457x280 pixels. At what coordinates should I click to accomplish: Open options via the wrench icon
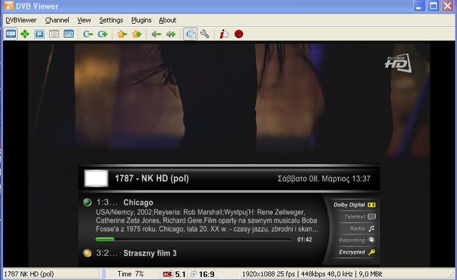click(x=205, y=34)
